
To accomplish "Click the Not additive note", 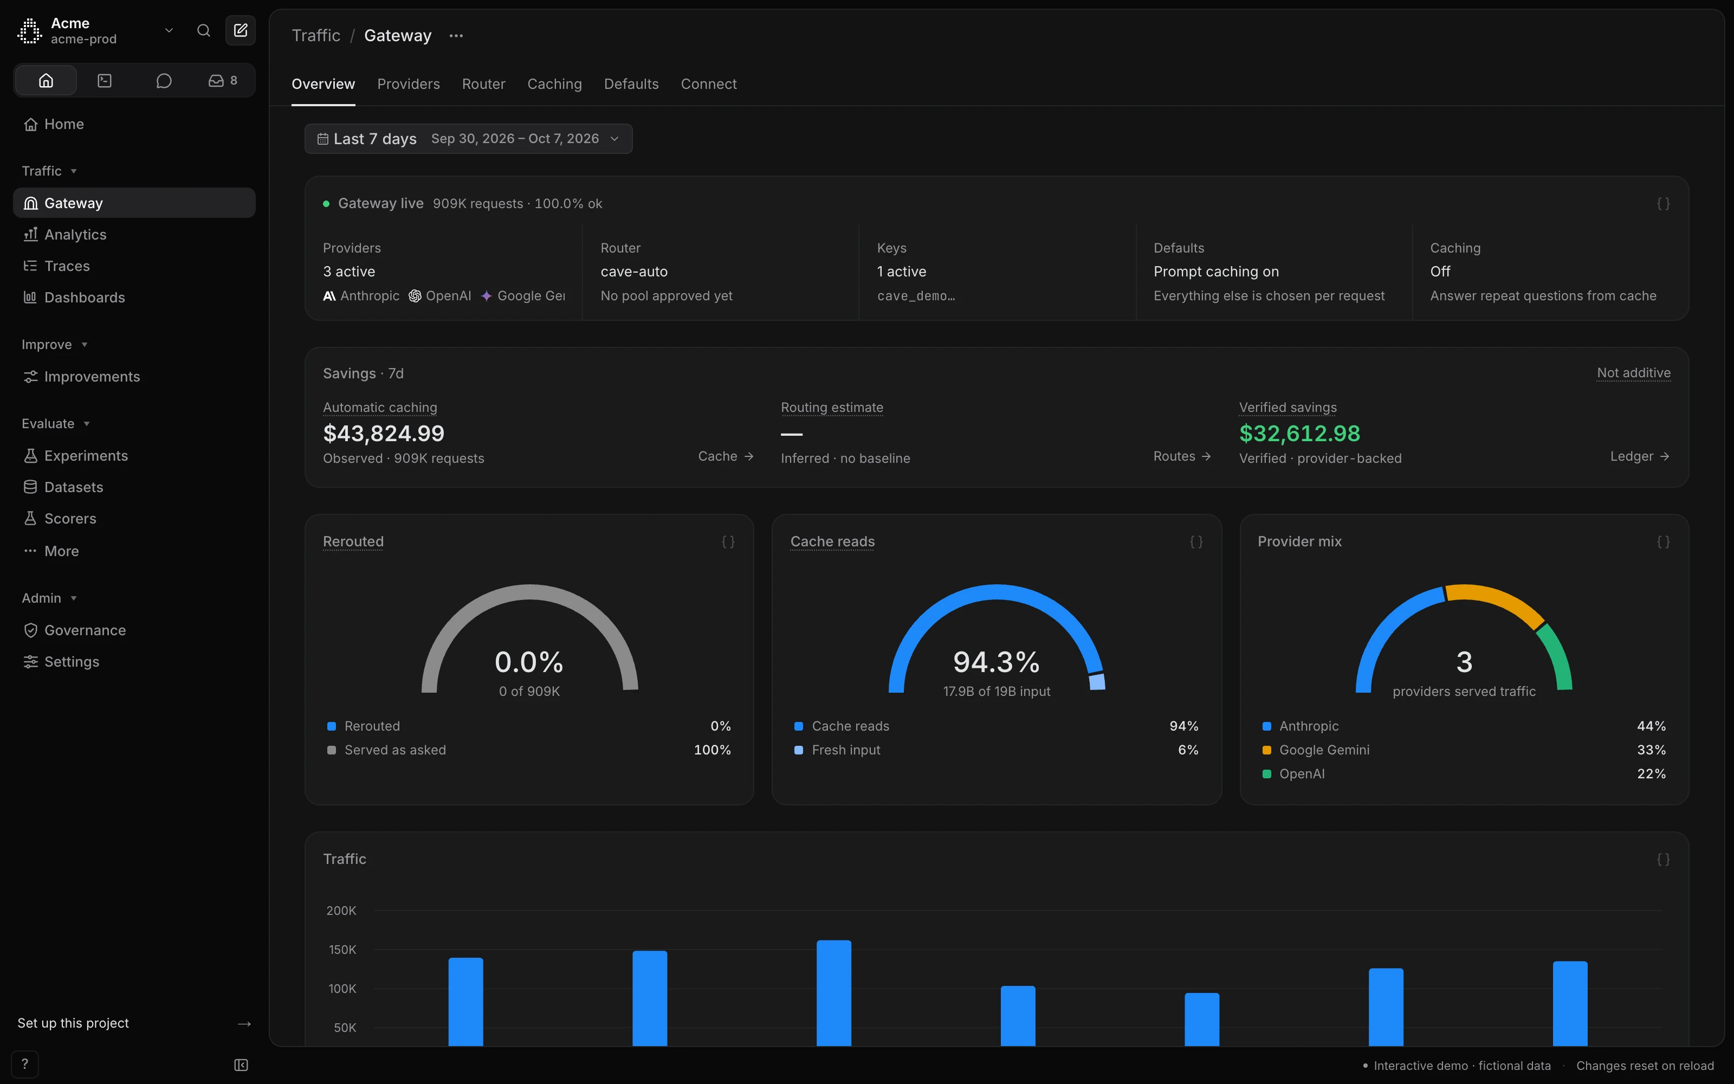I will [1634, 373].
